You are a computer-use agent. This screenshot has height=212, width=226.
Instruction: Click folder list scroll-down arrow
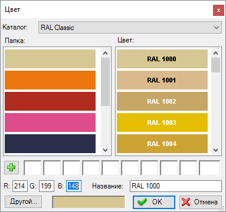coord(106,150)
